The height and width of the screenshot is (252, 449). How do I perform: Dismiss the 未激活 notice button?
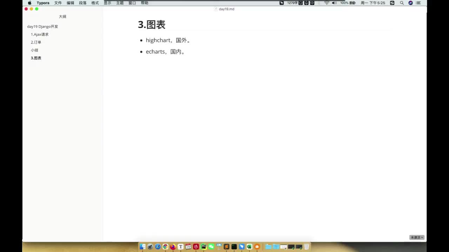click(417, 237)
